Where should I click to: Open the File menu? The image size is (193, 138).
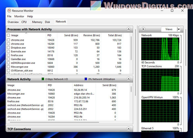[x=9, y=16]
